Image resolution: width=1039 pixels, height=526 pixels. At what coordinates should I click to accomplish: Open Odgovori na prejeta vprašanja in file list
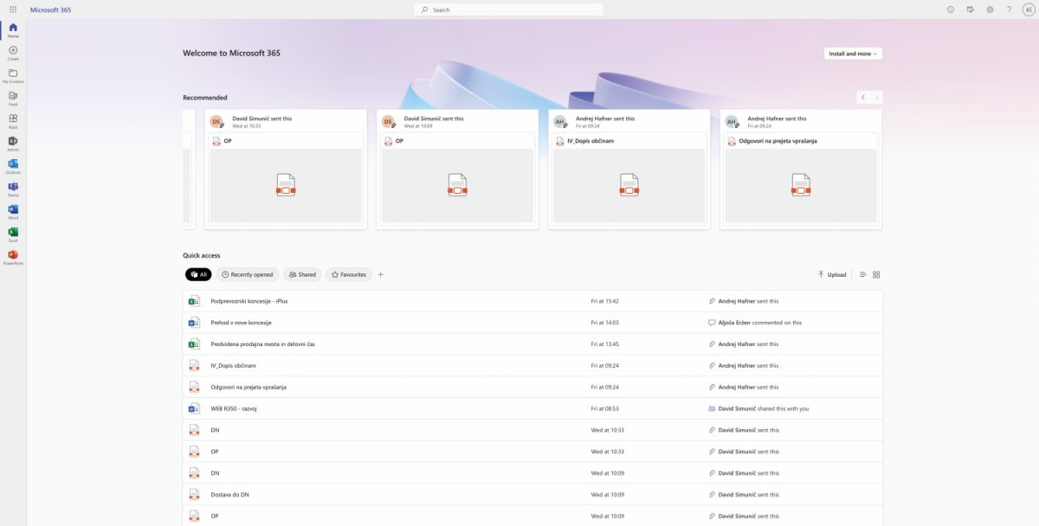tap(248, 387)
